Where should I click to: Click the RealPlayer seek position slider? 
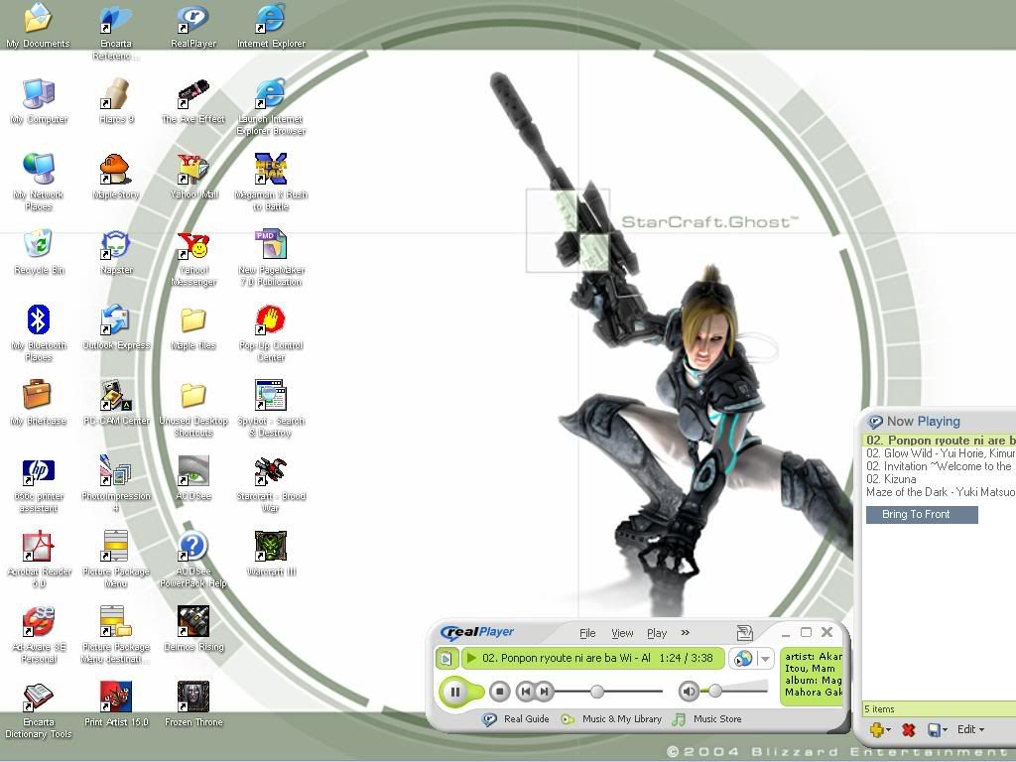coord(597,692)
